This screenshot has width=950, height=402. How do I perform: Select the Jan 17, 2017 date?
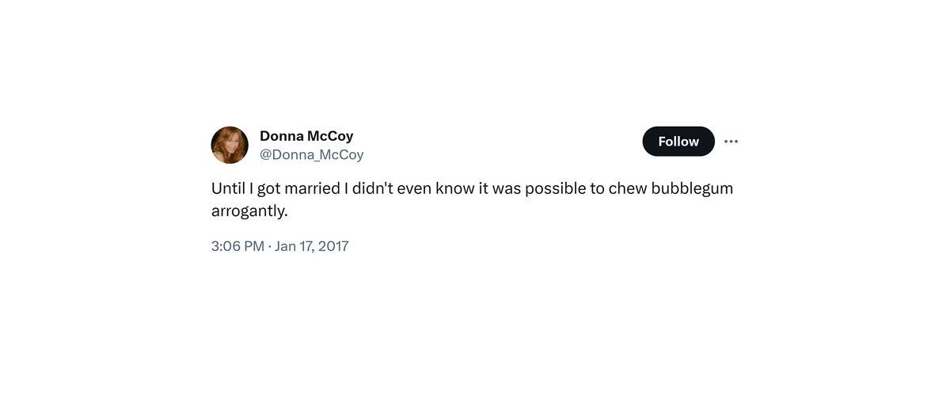tap(311, 246)
